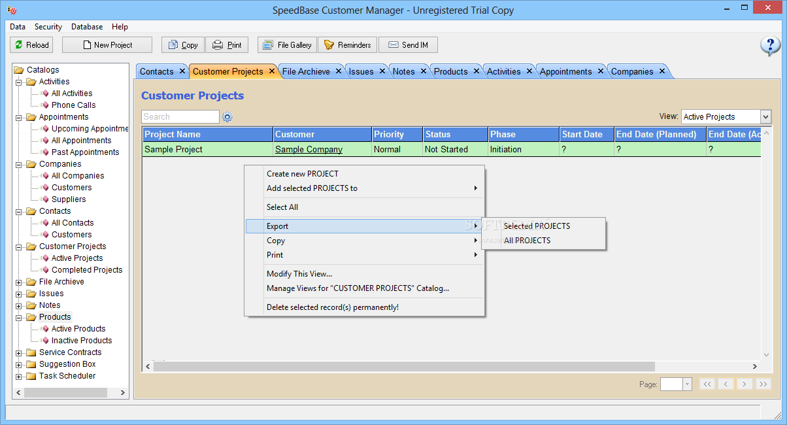Click the Reload toolbar button

(x=31, y=45)
